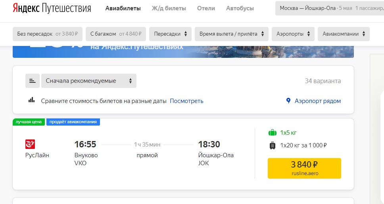
Task: Toggle the Без пересадок filter
Action: coord(48,34)
